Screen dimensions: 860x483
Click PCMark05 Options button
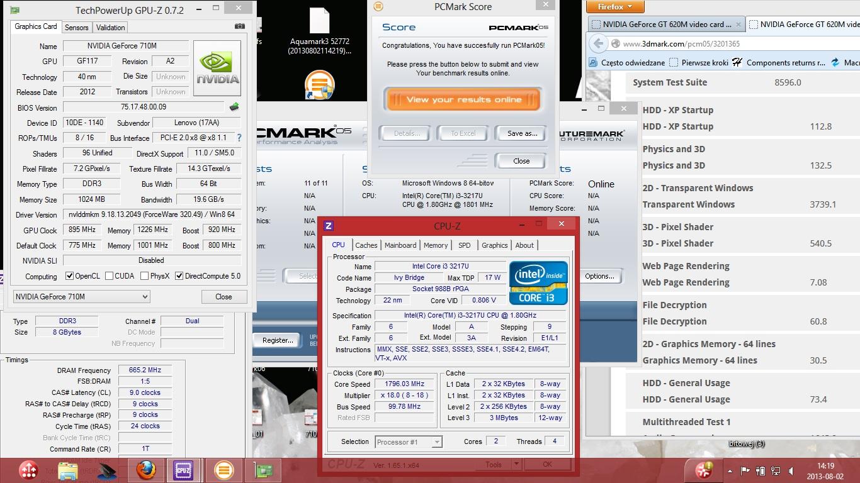pos(599,276)
